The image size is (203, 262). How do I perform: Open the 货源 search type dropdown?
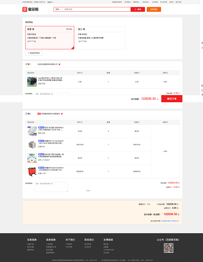(x=58, y=9)
